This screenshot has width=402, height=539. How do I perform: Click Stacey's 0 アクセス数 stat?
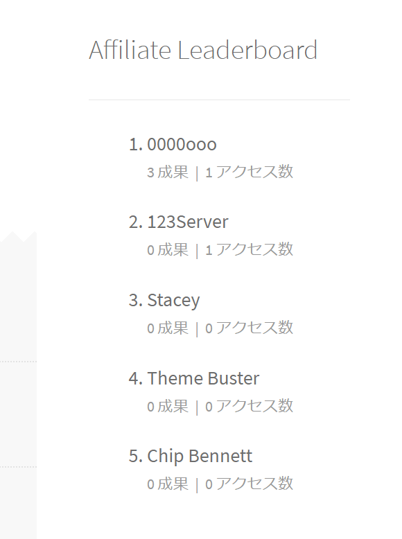[x=250, y=328]
